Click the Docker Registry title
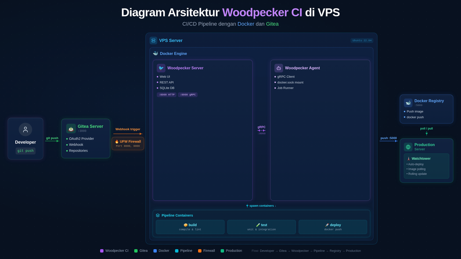Screen dimensions: 461x259 (x=429, y=101)
